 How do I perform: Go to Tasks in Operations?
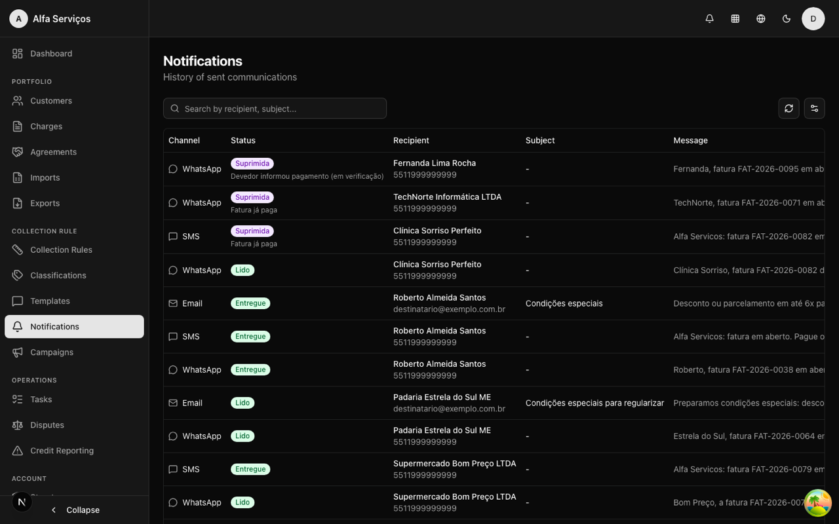tap(74, 400)
